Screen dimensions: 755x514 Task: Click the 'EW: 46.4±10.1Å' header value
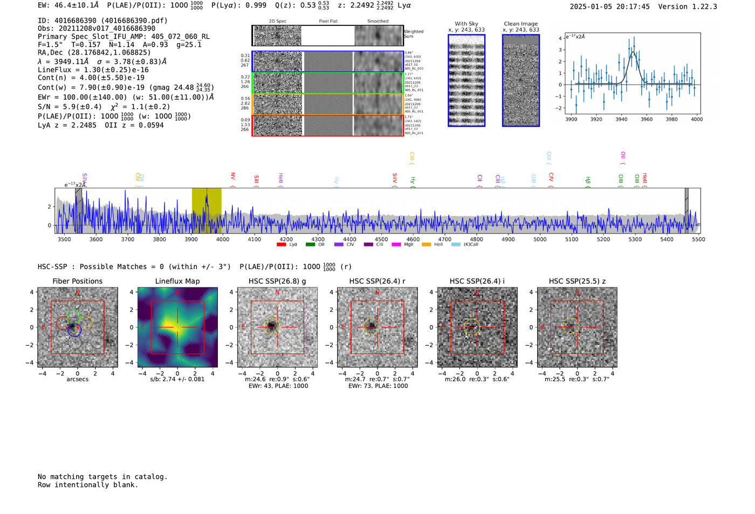(68, 5)
